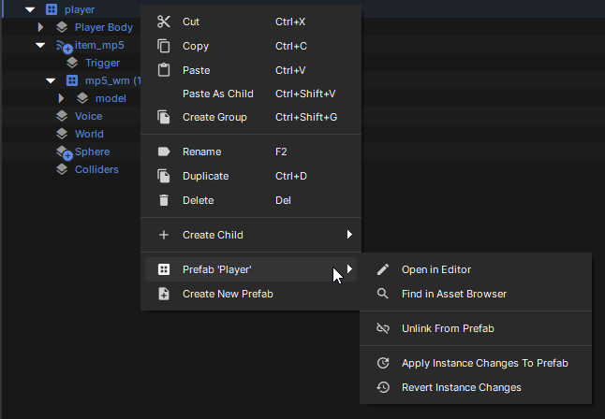
Task: Expand the Player Body node
Action: 40,27
